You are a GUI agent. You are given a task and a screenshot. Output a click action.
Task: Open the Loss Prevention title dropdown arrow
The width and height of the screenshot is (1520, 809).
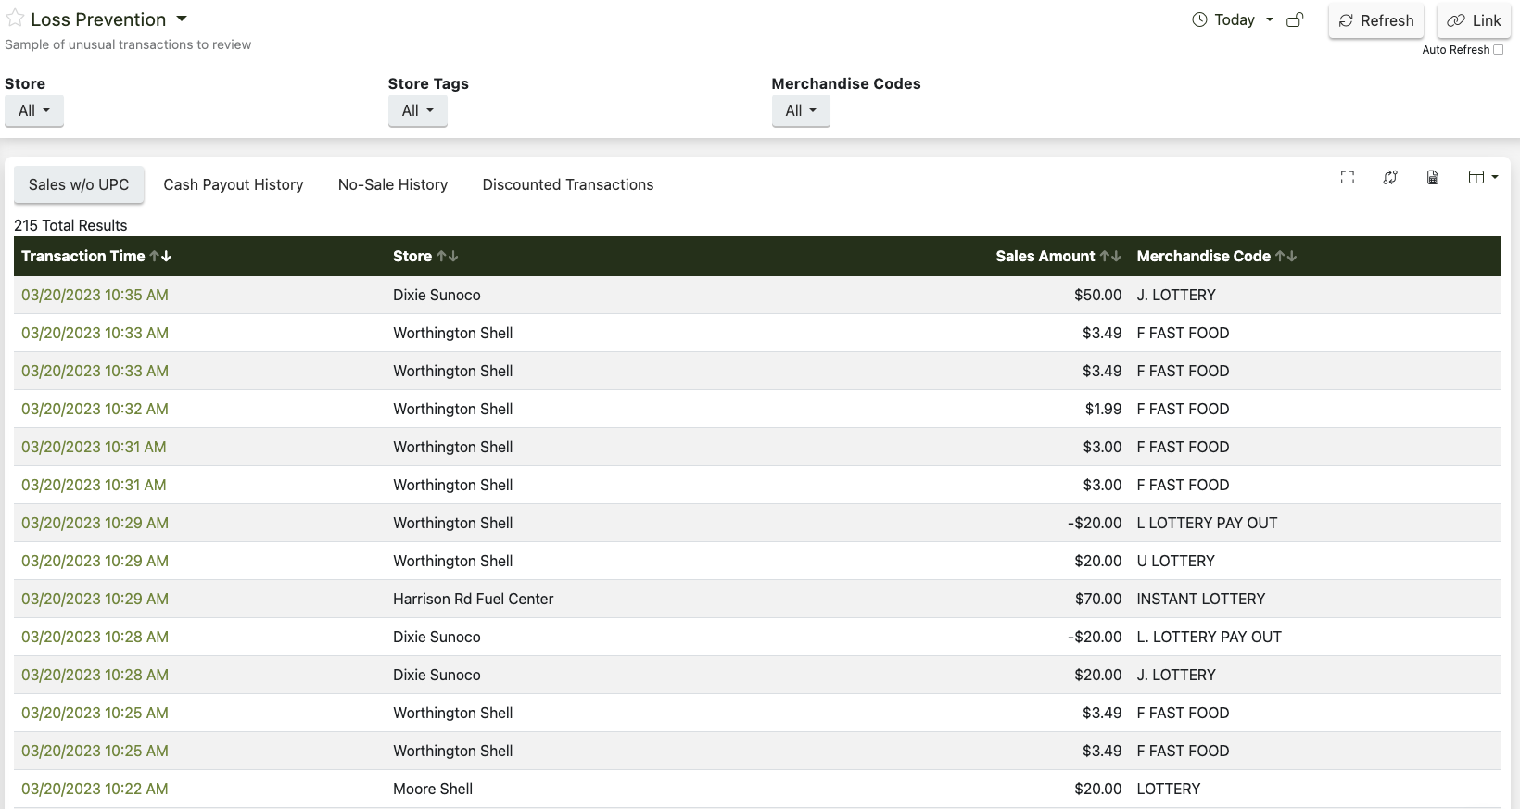(x=182, y=19)
